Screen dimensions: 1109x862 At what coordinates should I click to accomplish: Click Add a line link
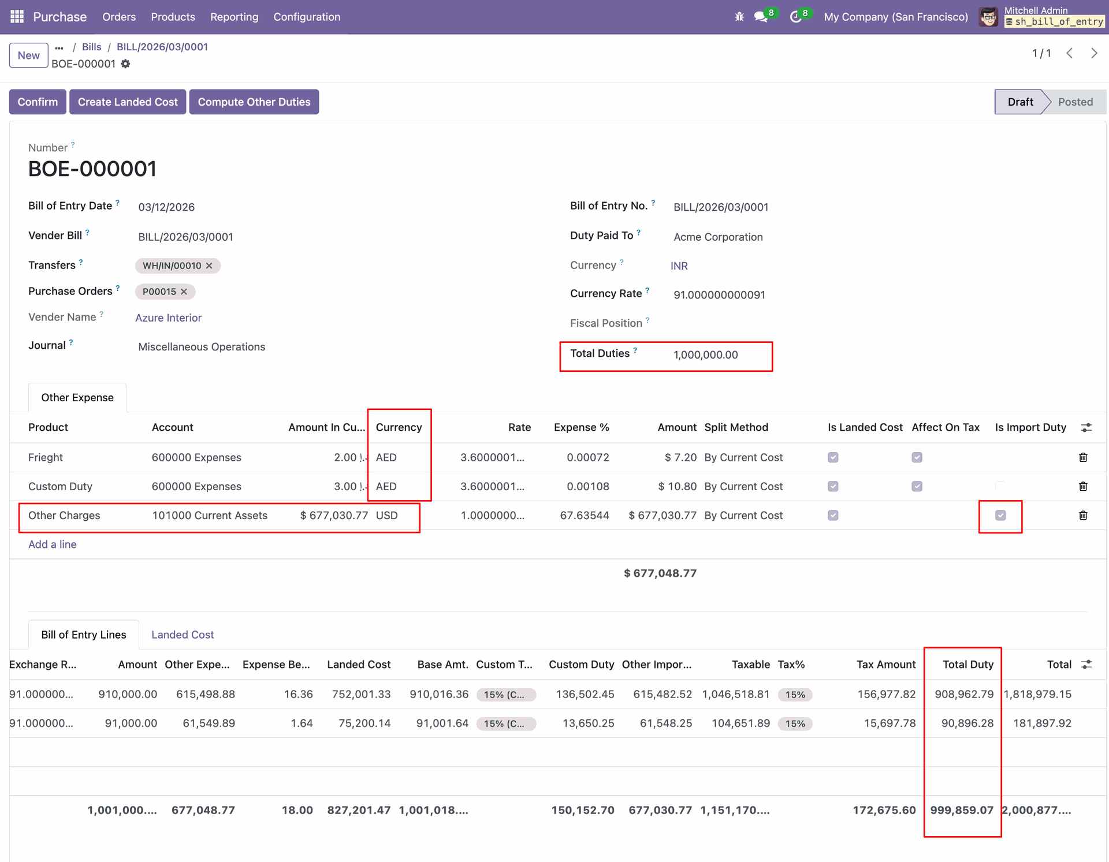(x=53, y=544)
